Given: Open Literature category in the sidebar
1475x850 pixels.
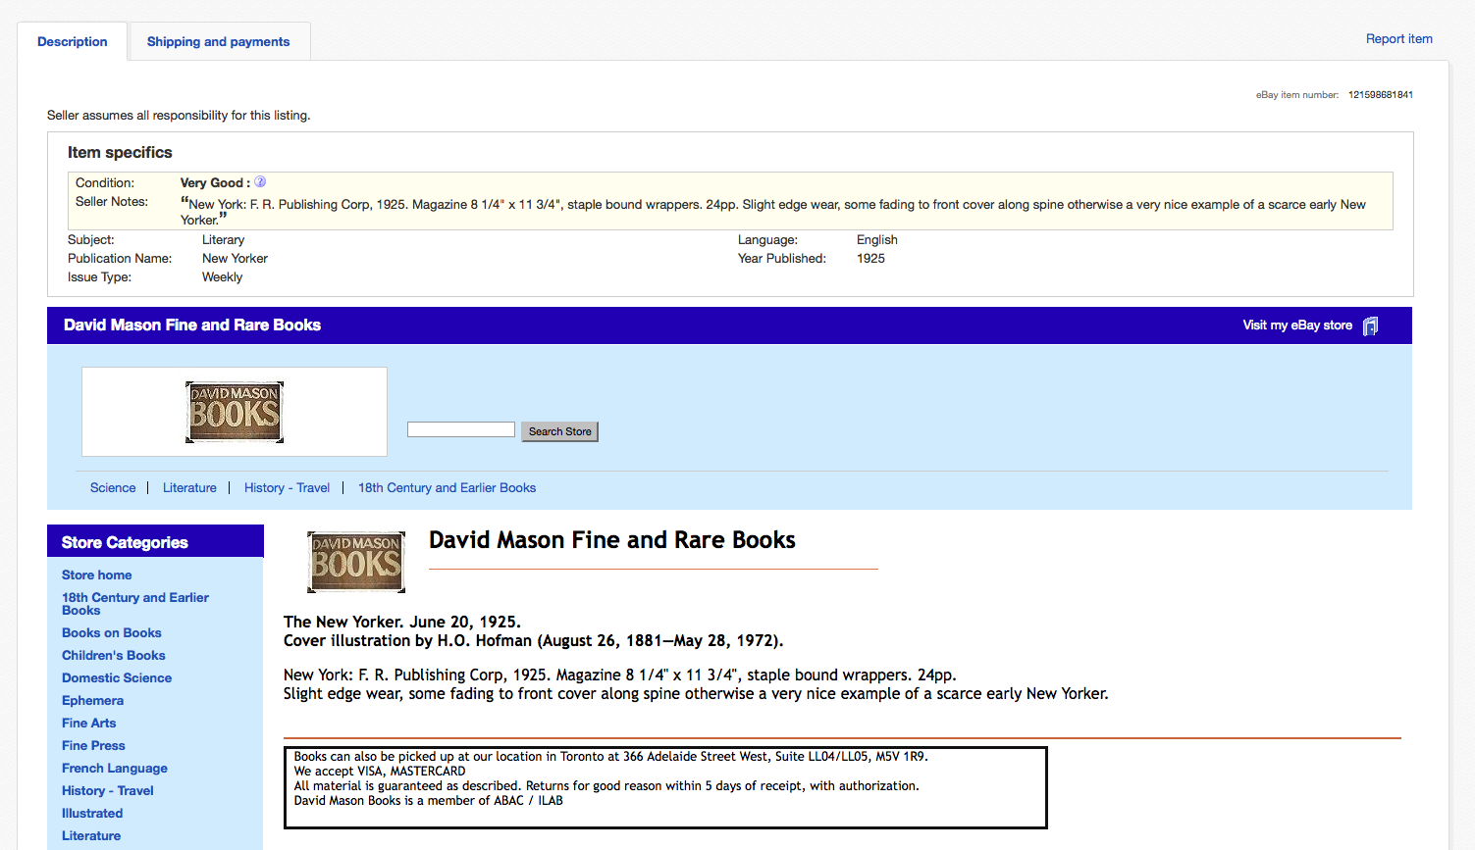Looking at the screenshot, I should point(91,835).
